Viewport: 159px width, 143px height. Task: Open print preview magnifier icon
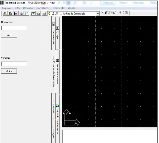[x=26, y=13]
